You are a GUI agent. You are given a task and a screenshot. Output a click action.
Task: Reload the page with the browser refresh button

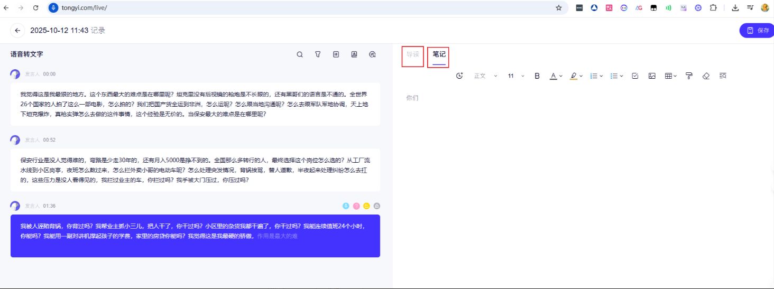pyautogui.click(x=35, y=8)
